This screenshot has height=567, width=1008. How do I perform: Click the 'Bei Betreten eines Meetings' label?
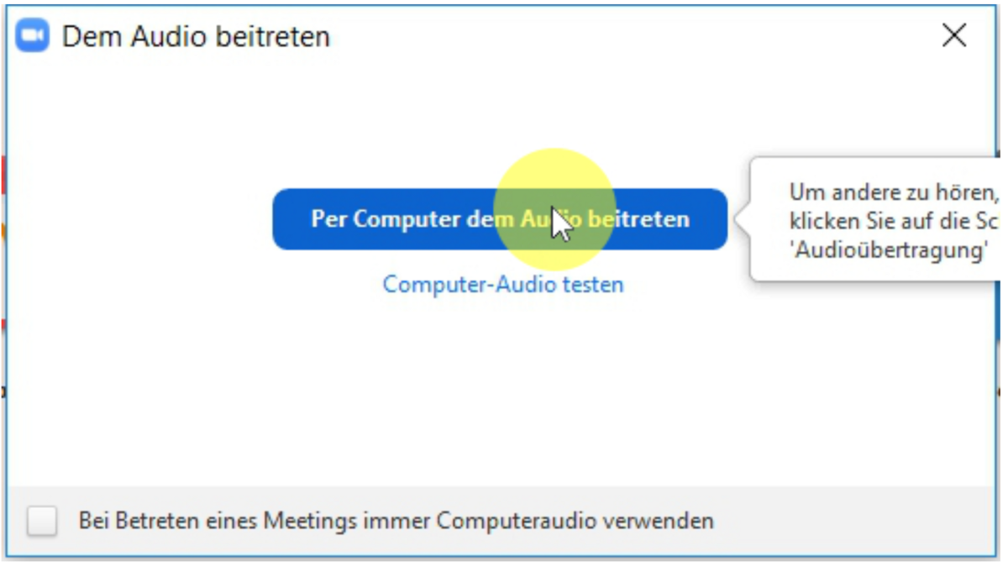tap(396, 521)
